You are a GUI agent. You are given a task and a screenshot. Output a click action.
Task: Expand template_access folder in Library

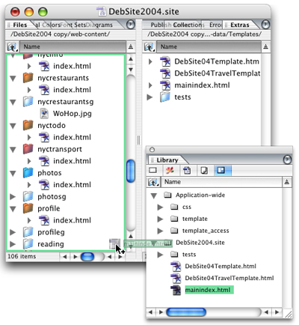pyautogui.click(x=160, y=231)
